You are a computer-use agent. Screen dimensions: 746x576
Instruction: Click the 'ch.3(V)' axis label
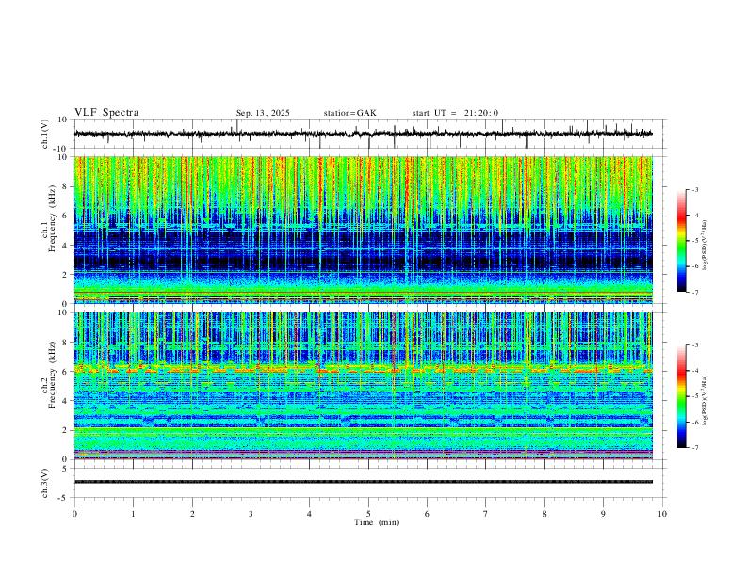(x=45, y=484)
